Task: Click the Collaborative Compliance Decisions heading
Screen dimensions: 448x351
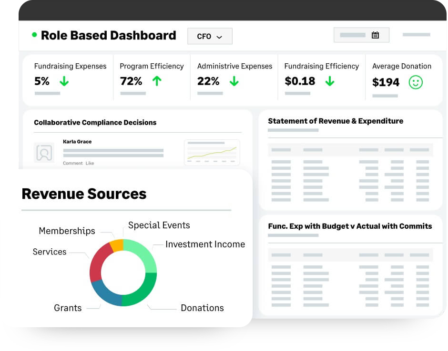Action: (x=95, y=122)
